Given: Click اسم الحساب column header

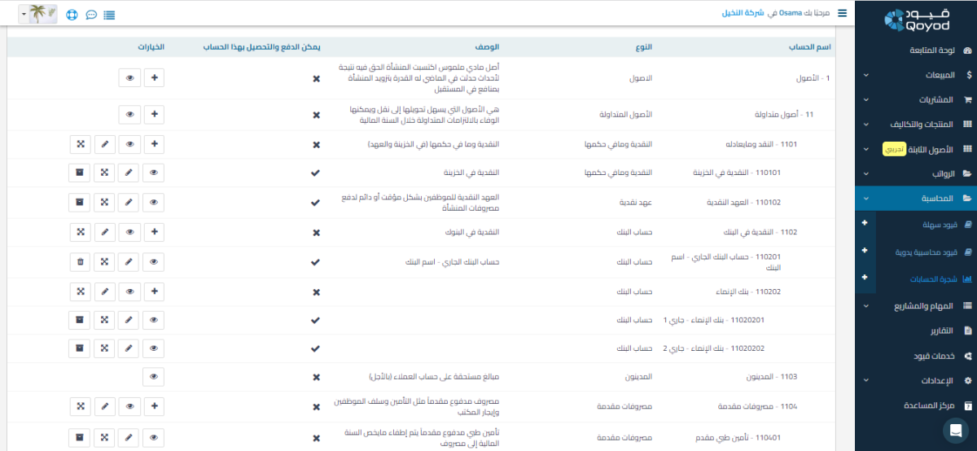Looking at the screenshot, I should [x=811, y=47].
